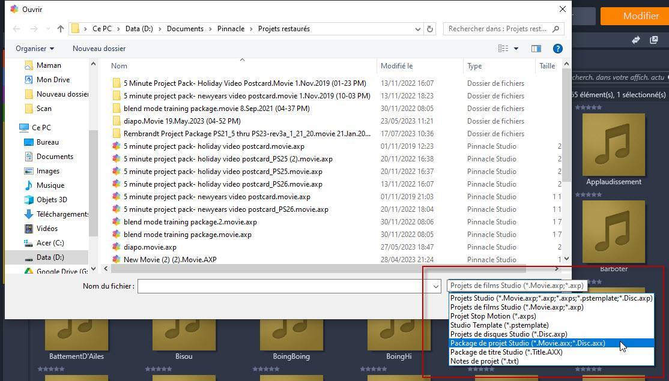Select Ce PC in the navigation tree
The width and height of the screenshot is (669, 381).
click(41, 127)
